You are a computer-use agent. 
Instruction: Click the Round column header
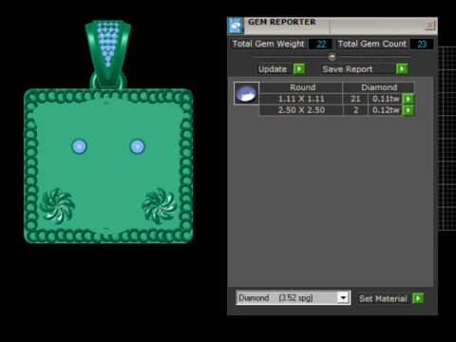[302, 87]
